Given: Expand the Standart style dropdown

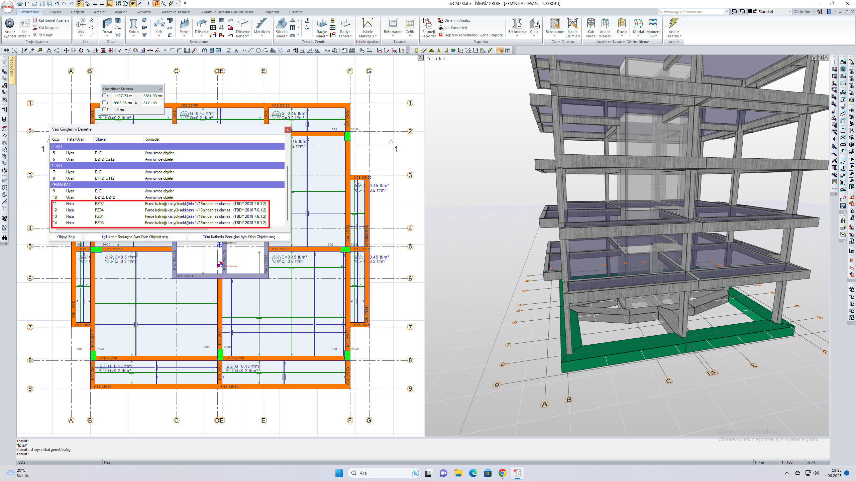Looking at the screenshot, I should [790, 12].
